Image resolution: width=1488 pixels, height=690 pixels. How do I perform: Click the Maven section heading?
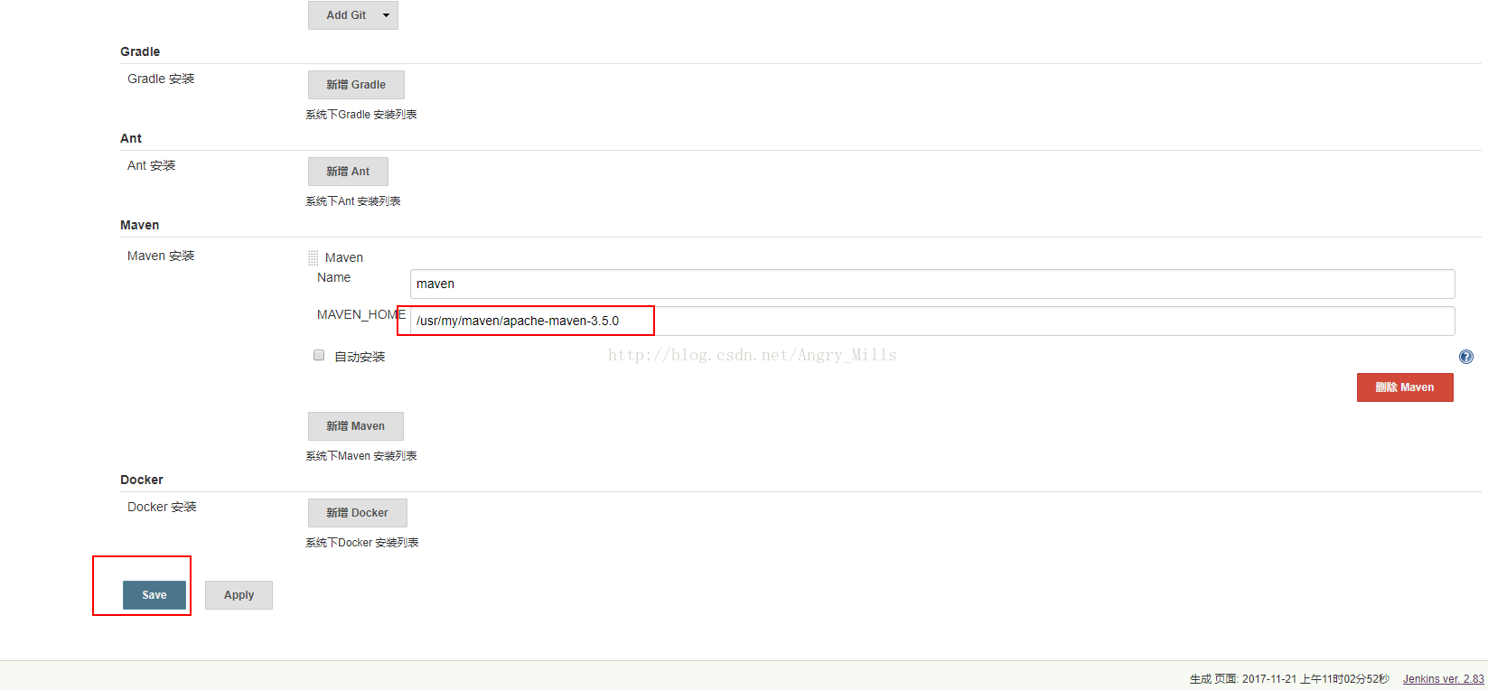pos(139,225)
